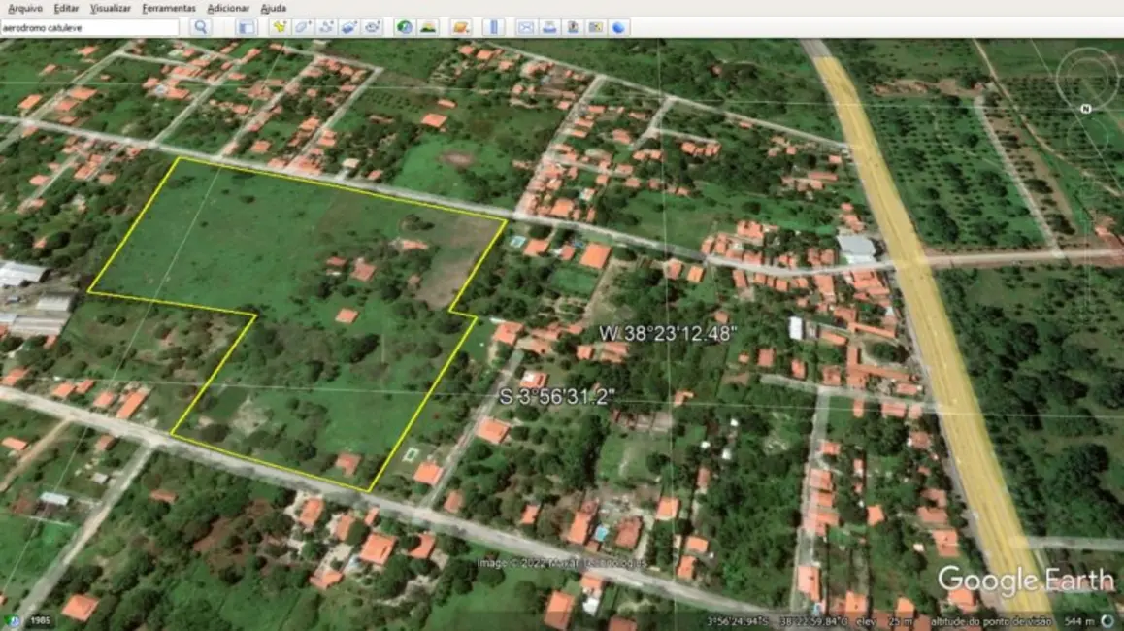Screen dimensions: 1124x631
Task: Click the Print icon in toolbar
Action: [548, 27]
